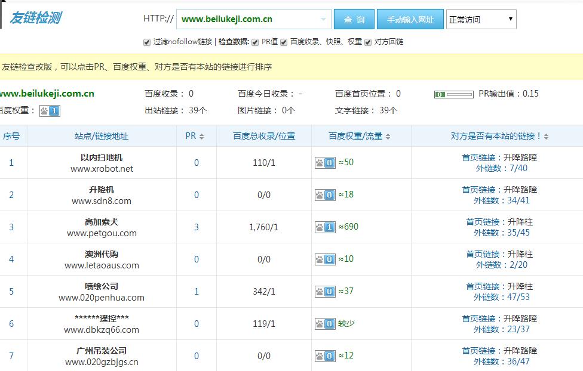This screenshot has width=583, height=371.
Task: Open www.petgou.com site link
Action: click(x=102, y=233)
